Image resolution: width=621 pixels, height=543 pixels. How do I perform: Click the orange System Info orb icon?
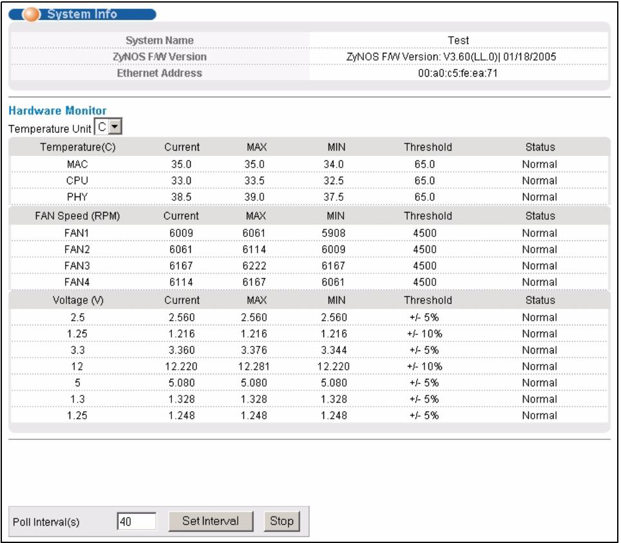click(x=31, y=15)
